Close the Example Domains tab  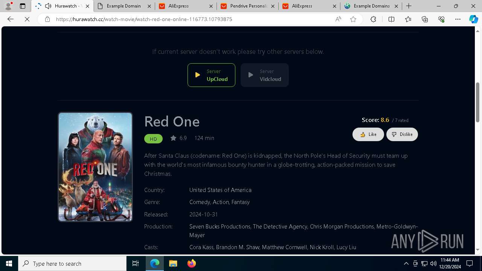point(396,6)
